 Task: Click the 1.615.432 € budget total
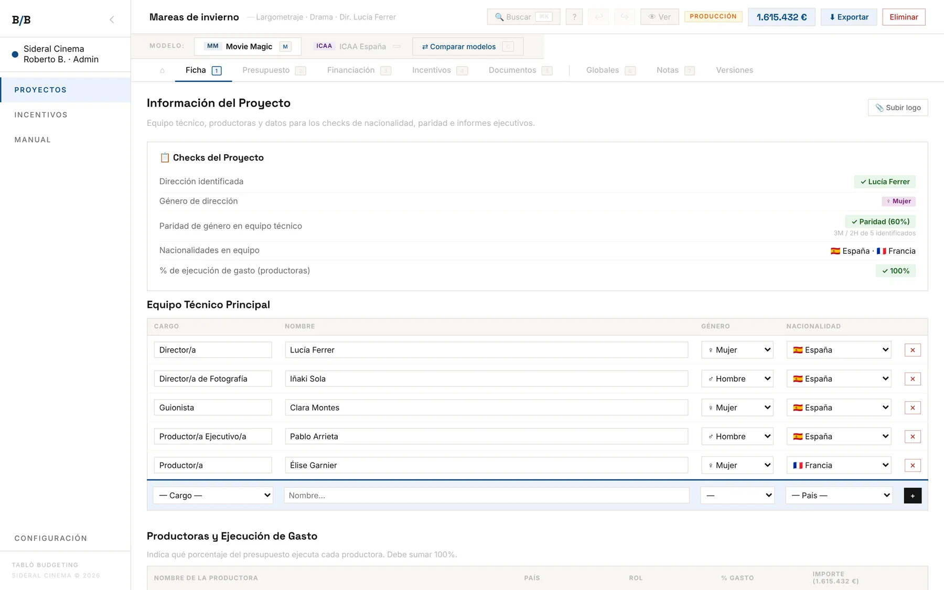pos(781,17)
